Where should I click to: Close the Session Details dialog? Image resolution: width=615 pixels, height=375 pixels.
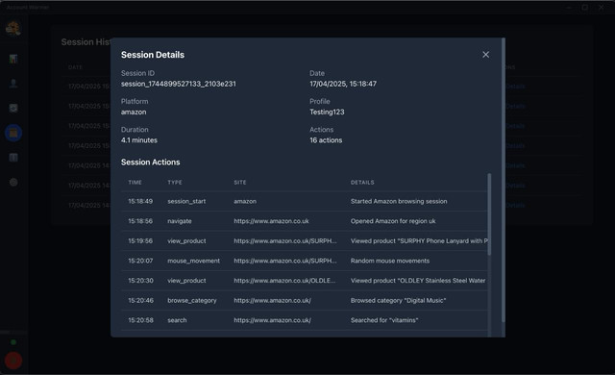coord(485,55)
